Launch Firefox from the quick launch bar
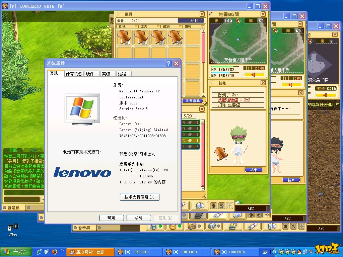343x257 pixels. pos(55,252)
